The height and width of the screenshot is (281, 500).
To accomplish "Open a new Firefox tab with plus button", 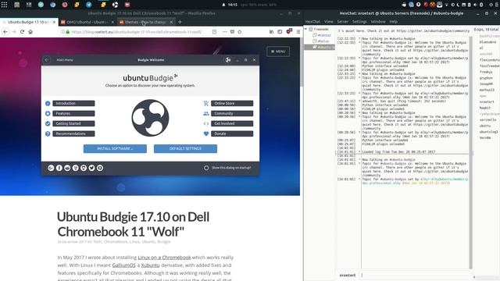I will point(180,22).
